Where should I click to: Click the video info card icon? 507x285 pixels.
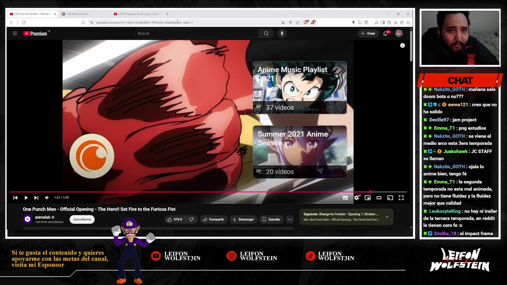coord(402,46)
